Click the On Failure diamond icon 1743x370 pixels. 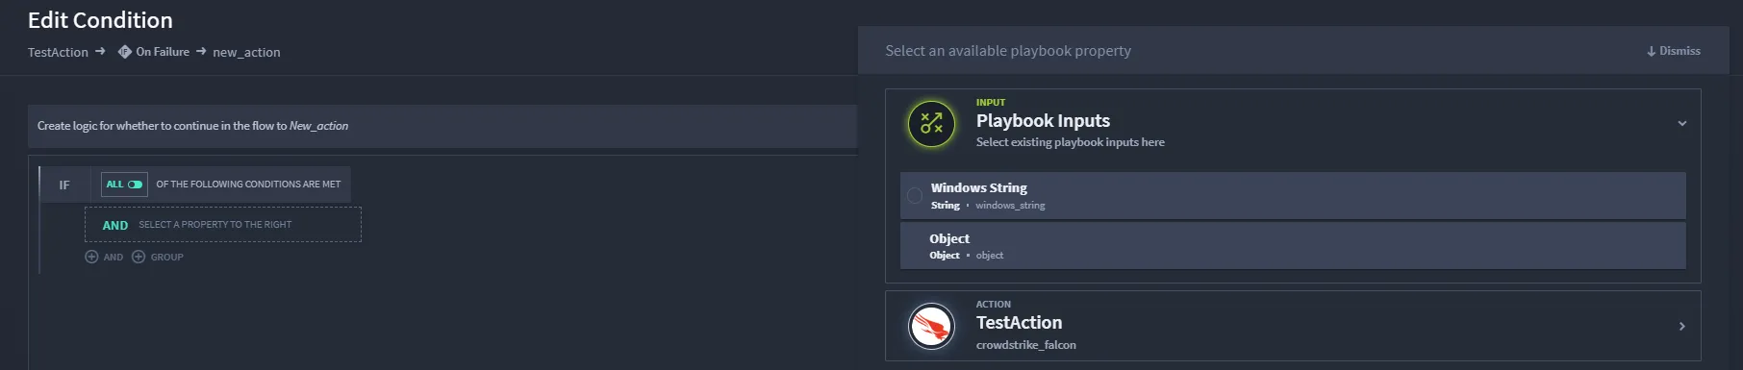pyautogui.click(x=124, y=52)
